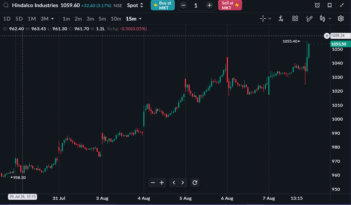Switch to the 1m interval
Image resolution: width=351 pixels, height=205 pixels.
(66, 19)
